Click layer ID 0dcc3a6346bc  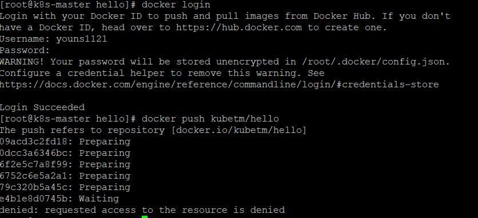click(37, 153)
